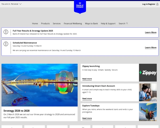This screenshot has width=160, height=128.
Task: Expand the 'You are in: Personal' chevron
Action: (x=21, y=4)
